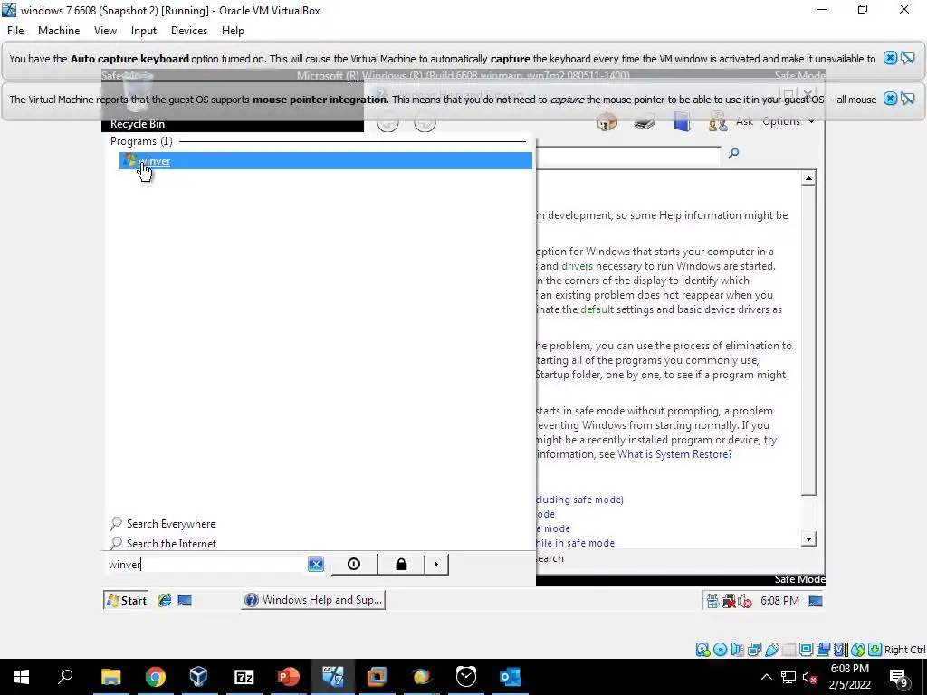
Task: Open the Input menu
Action: 144,31
